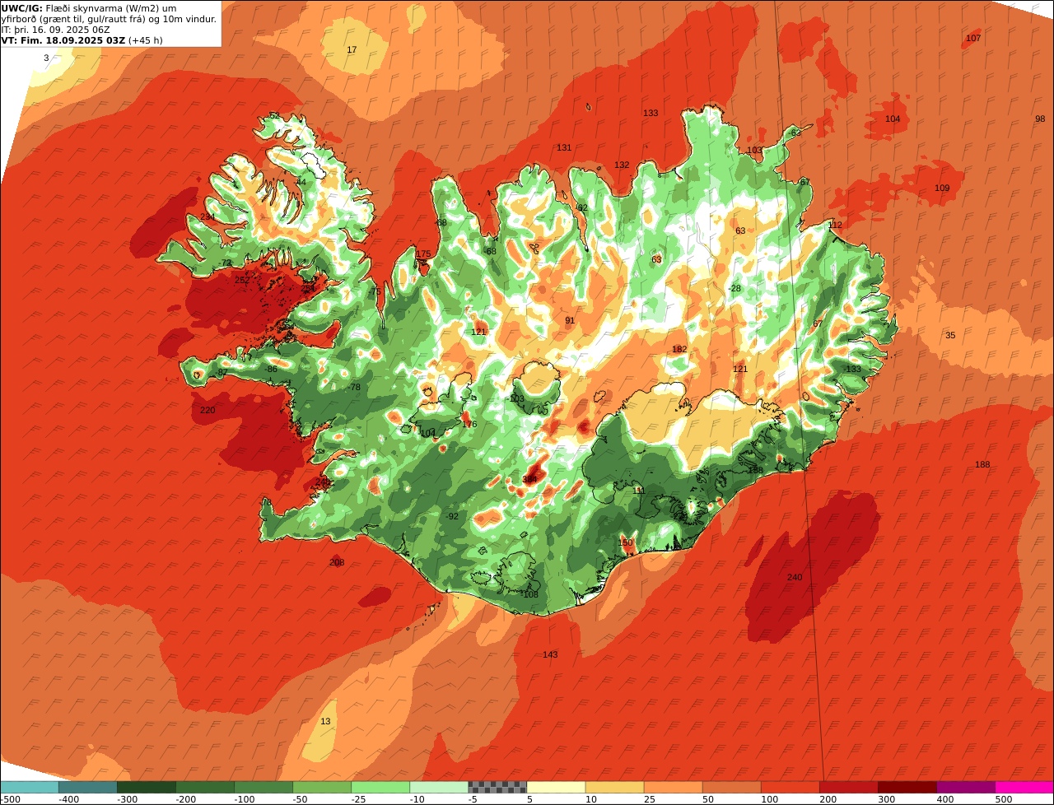1054x805 pixels.
Task: Click the '(+45 h)' forecast offset text
Action: pyautogui.click(x=146, y=40)
